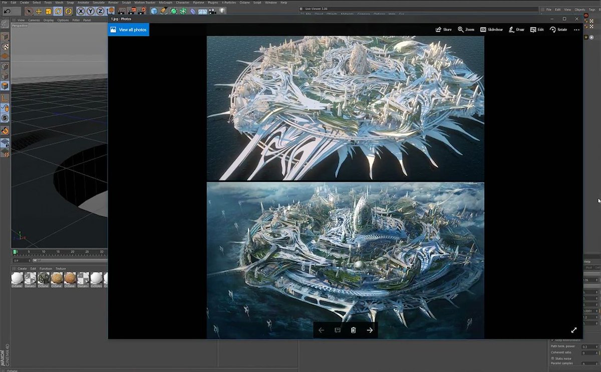Image resolution: width=601 pixels, height=372 pixels.
Task: Toggle the Z axis lock
Action: click(100, 11)
